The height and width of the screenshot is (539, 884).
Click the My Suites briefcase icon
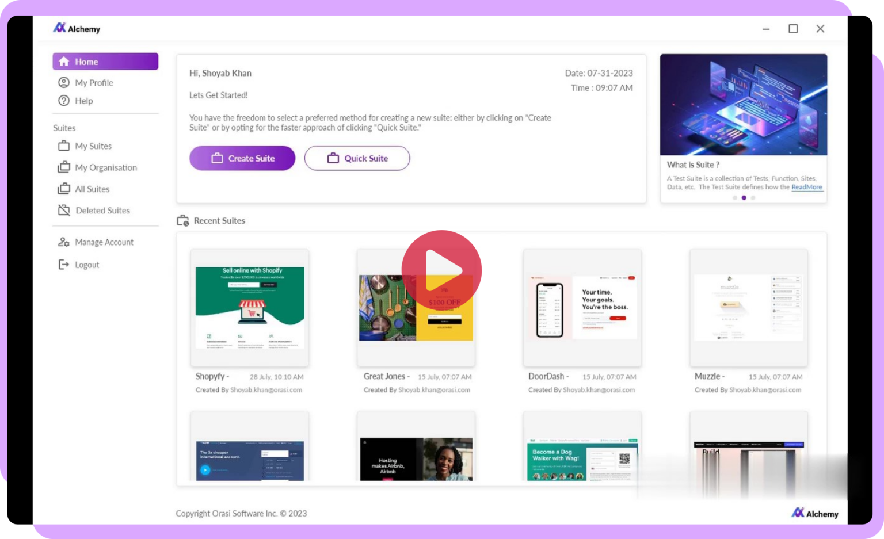[64, 146]
